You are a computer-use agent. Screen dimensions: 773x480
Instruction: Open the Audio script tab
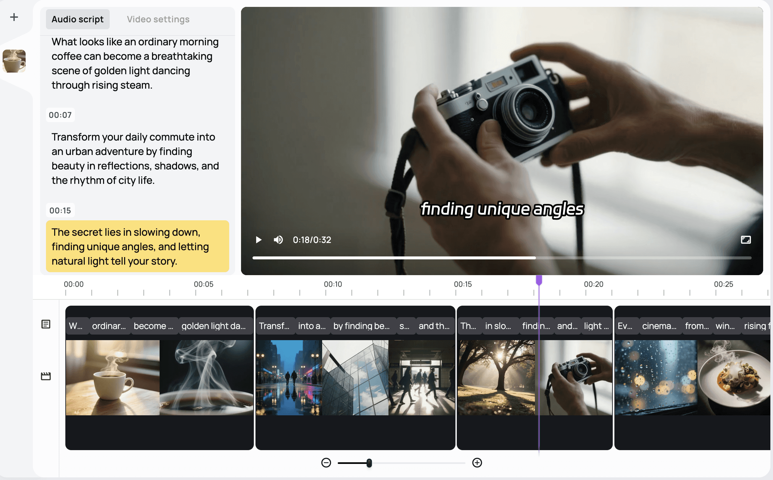pos(77,19)
